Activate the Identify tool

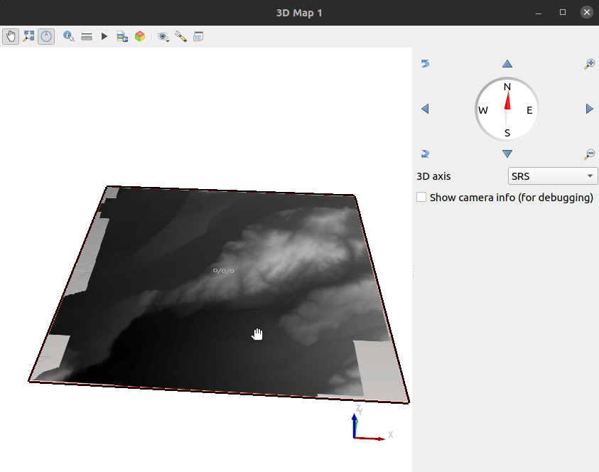coord(69,36)
